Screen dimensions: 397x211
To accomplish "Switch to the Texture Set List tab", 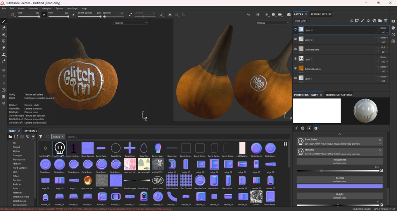I will pos(321,14).
